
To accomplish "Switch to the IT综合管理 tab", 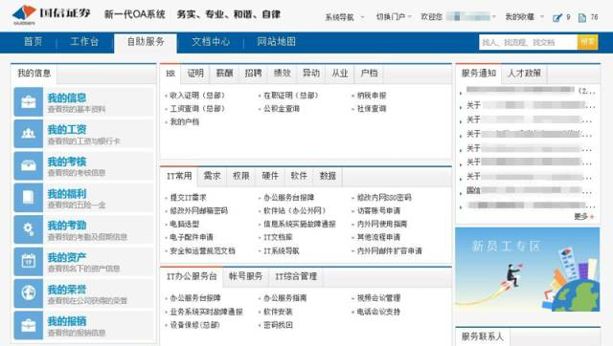I will 296,277.
